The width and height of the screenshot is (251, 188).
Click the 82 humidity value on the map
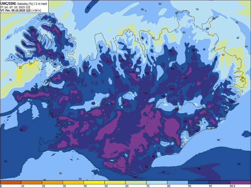coord(237,22)
